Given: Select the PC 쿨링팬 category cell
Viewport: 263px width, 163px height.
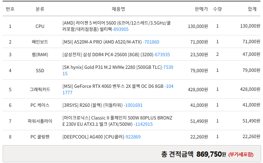Looking at the screenshot, I should pyautogui.click(x=40, y=137).
